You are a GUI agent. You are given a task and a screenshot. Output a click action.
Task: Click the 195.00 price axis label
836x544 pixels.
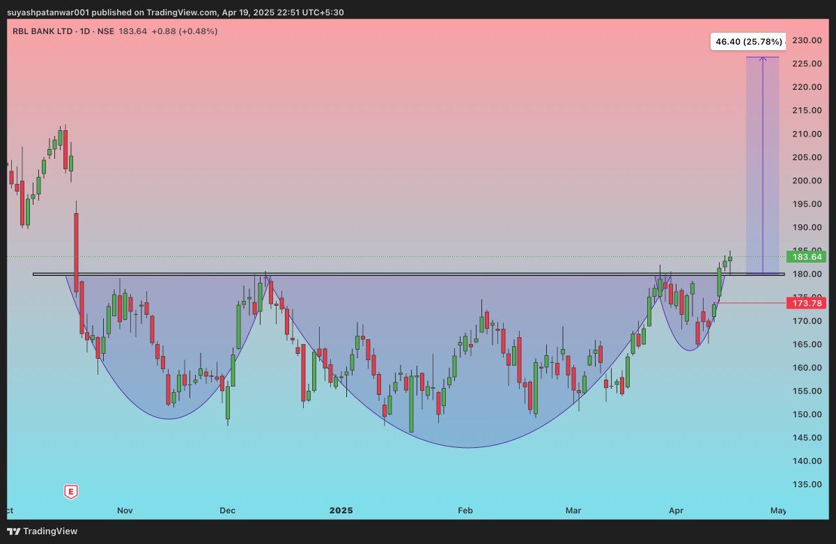(806, 204)
